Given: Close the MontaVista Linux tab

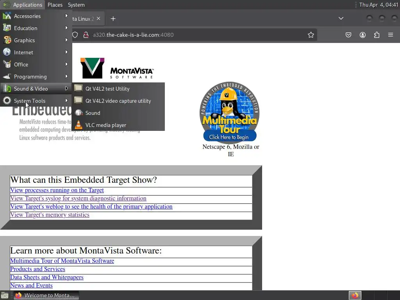Looking at the screenshot, I should point(98,18).
